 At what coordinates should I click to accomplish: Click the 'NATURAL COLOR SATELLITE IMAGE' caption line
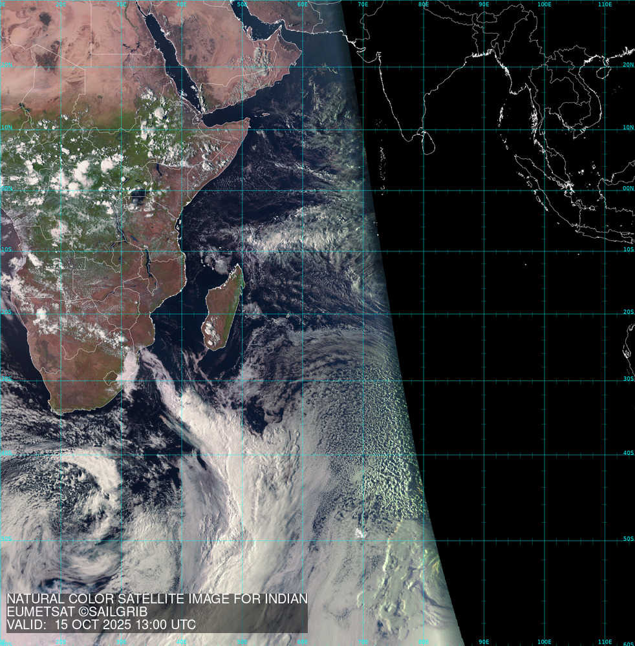[156, 599]
